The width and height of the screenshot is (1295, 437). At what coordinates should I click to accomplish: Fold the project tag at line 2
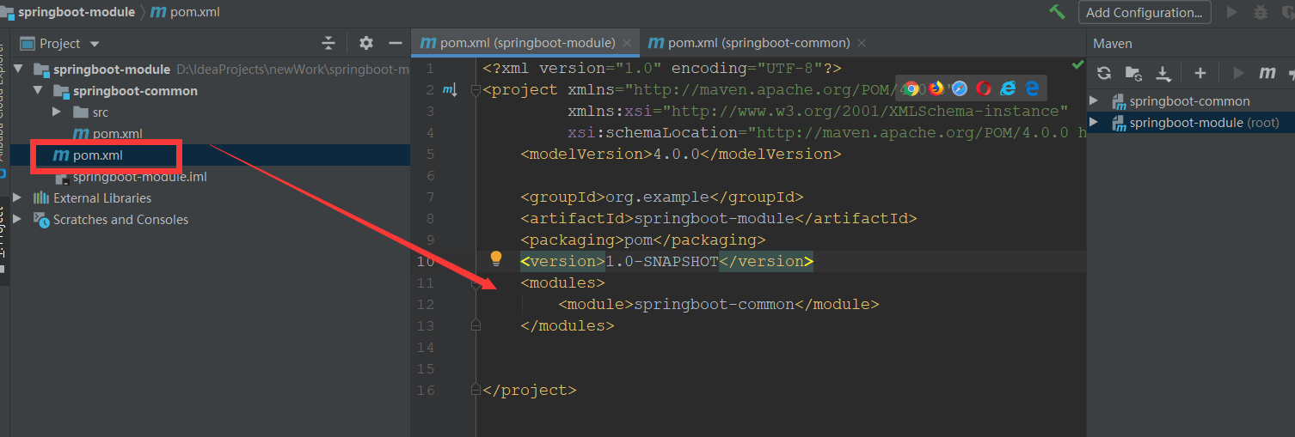(x=476, y=89)
